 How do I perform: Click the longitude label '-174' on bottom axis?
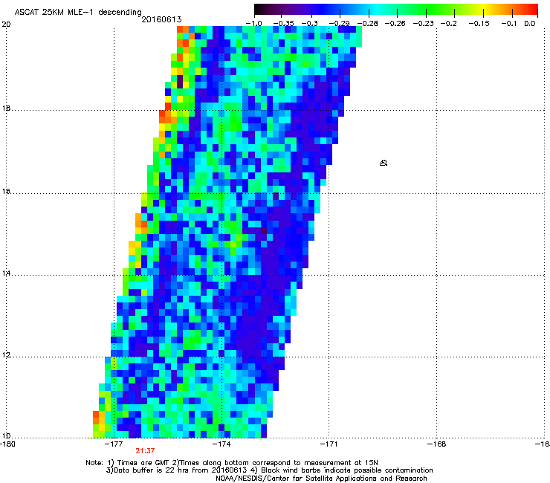[221, 444]
